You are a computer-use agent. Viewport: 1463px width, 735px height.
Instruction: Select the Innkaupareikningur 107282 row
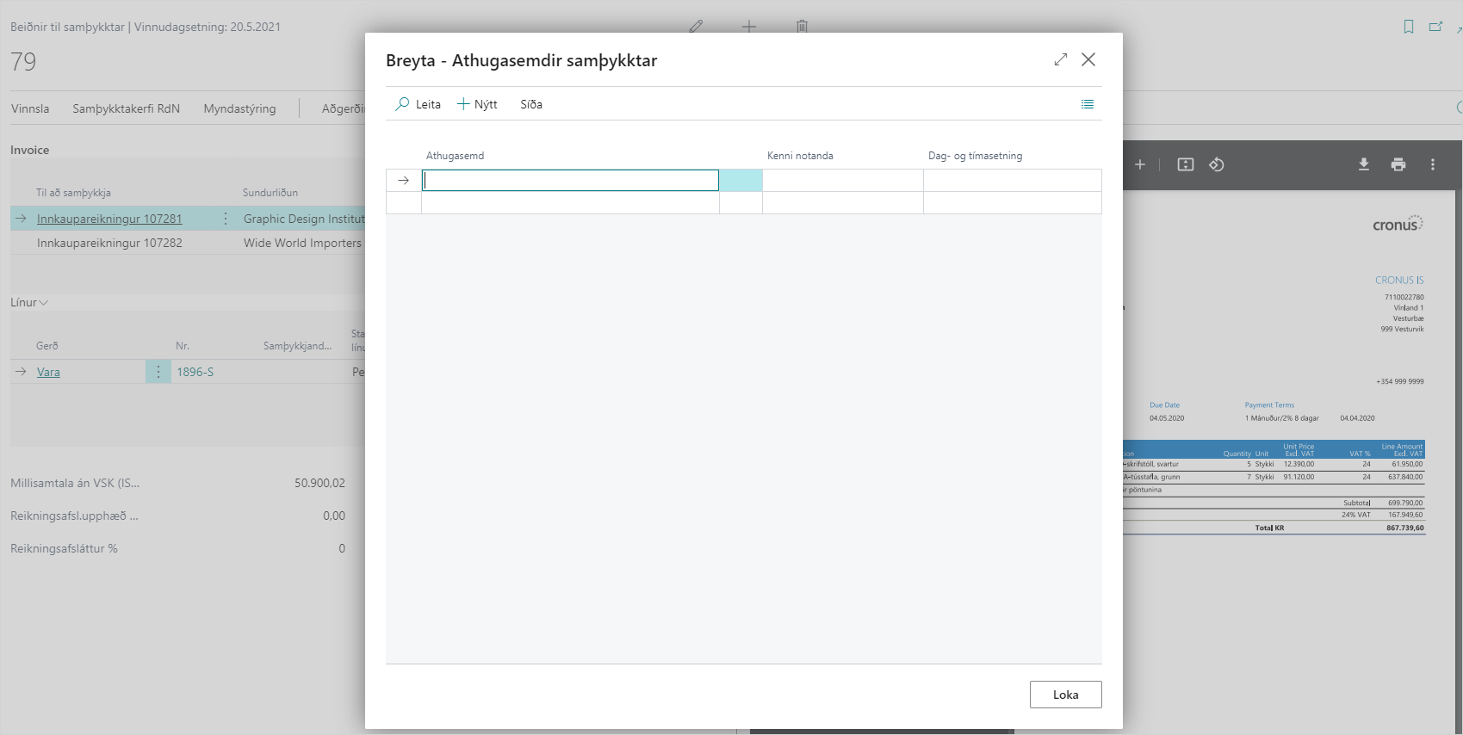(x=109, y=243)
